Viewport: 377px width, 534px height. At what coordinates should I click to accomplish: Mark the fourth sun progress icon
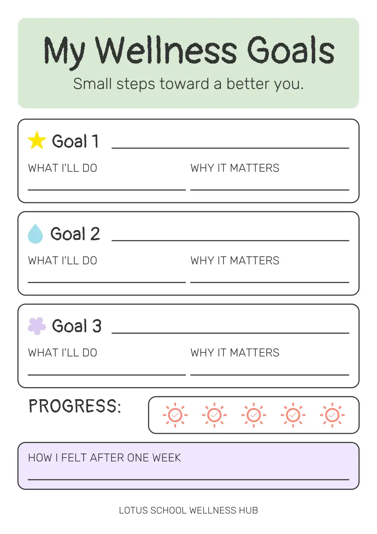click(x=293, y=415)
